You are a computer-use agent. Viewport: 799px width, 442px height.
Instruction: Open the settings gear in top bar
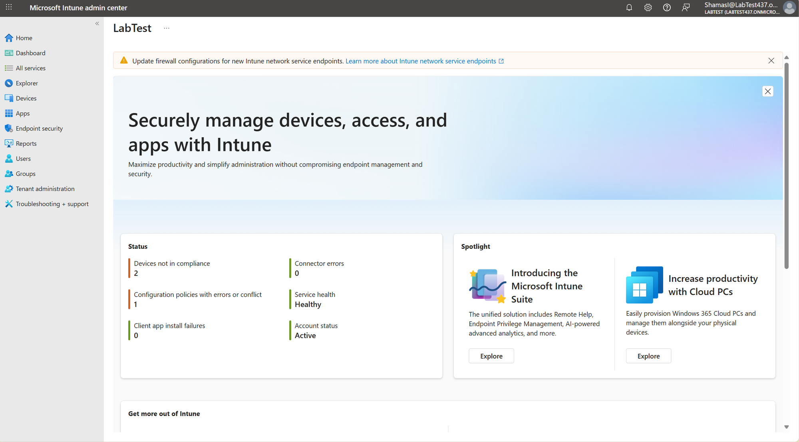click(x=648, y=8)
